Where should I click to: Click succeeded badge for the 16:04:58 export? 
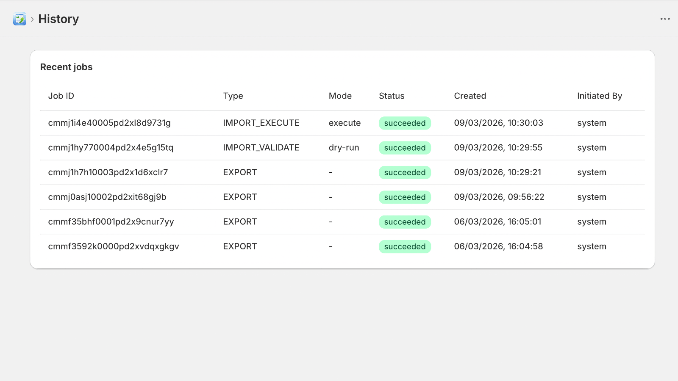click(405, 247)
